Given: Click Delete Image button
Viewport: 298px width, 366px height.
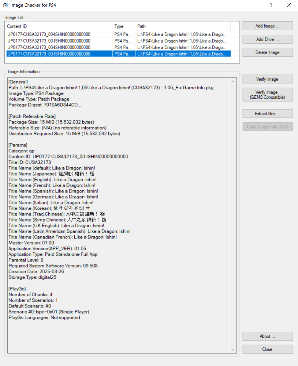Looking at the screenshot, I should (x=267, y=52).
